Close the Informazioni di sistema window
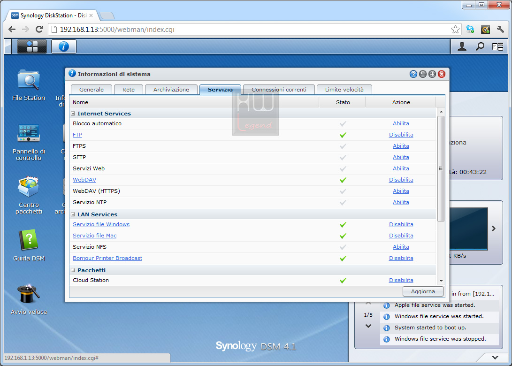 442,74
